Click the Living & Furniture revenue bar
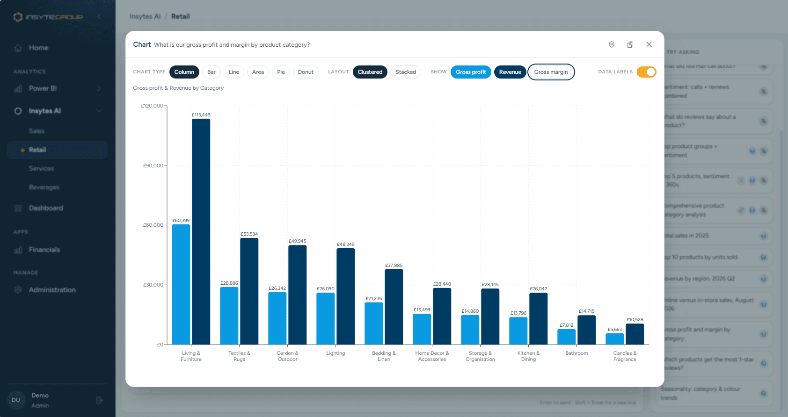The height and width of the screenshot is (417, 788). (201, 232)
